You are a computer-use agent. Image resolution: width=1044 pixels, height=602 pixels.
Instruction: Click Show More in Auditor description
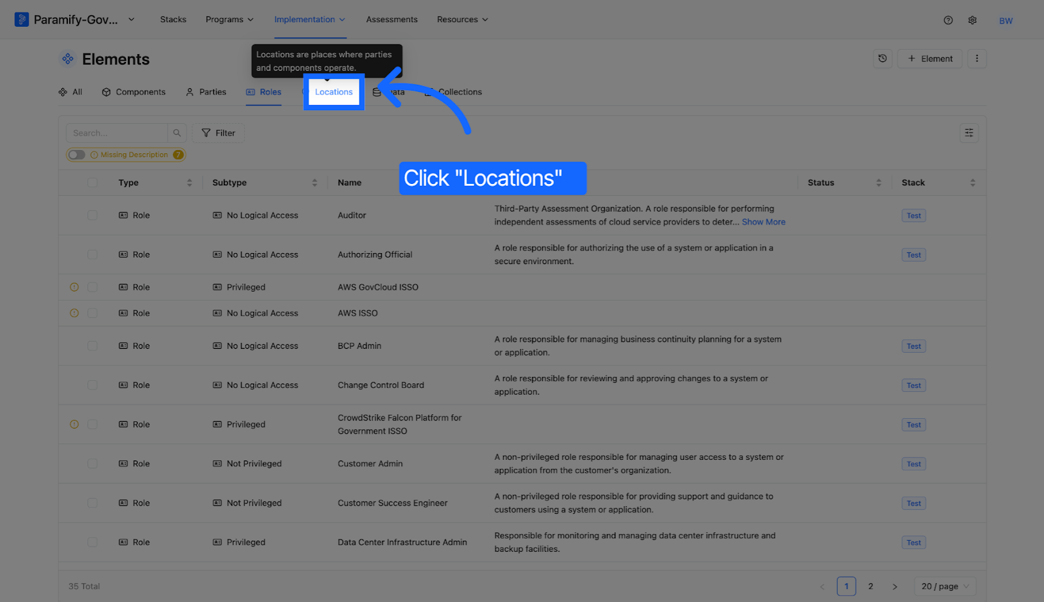pyautogui.click(x=763, y=222)
